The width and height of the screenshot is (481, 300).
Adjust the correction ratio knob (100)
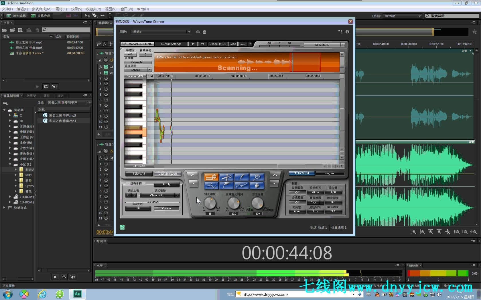click(257, 203)
